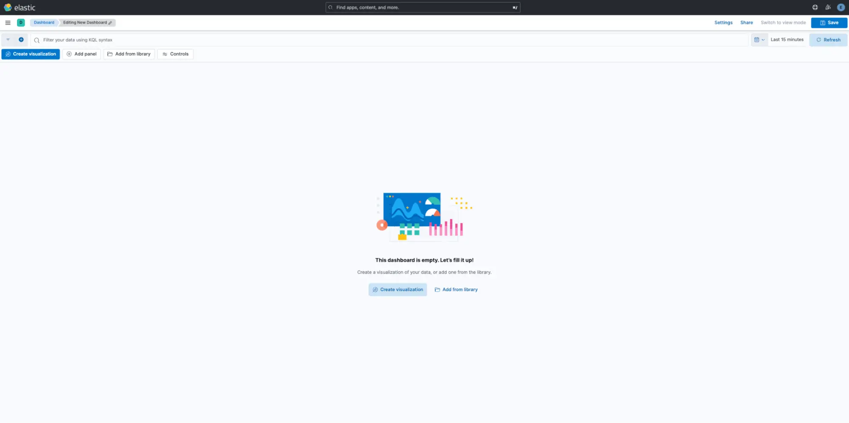This screenshot has width=849, height=423.
Task: Switch to view mode
Action: 783,22
